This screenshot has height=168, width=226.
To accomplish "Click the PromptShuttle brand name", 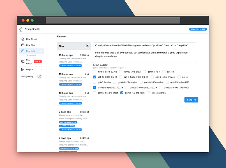I will pos(32,29).
